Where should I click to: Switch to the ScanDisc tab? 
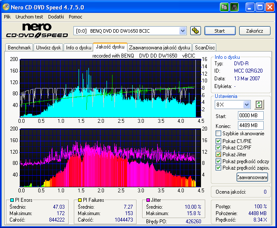205,48
